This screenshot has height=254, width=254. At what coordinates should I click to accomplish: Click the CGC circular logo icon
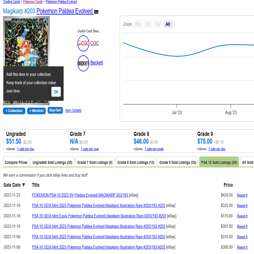[x=83, y=43]
